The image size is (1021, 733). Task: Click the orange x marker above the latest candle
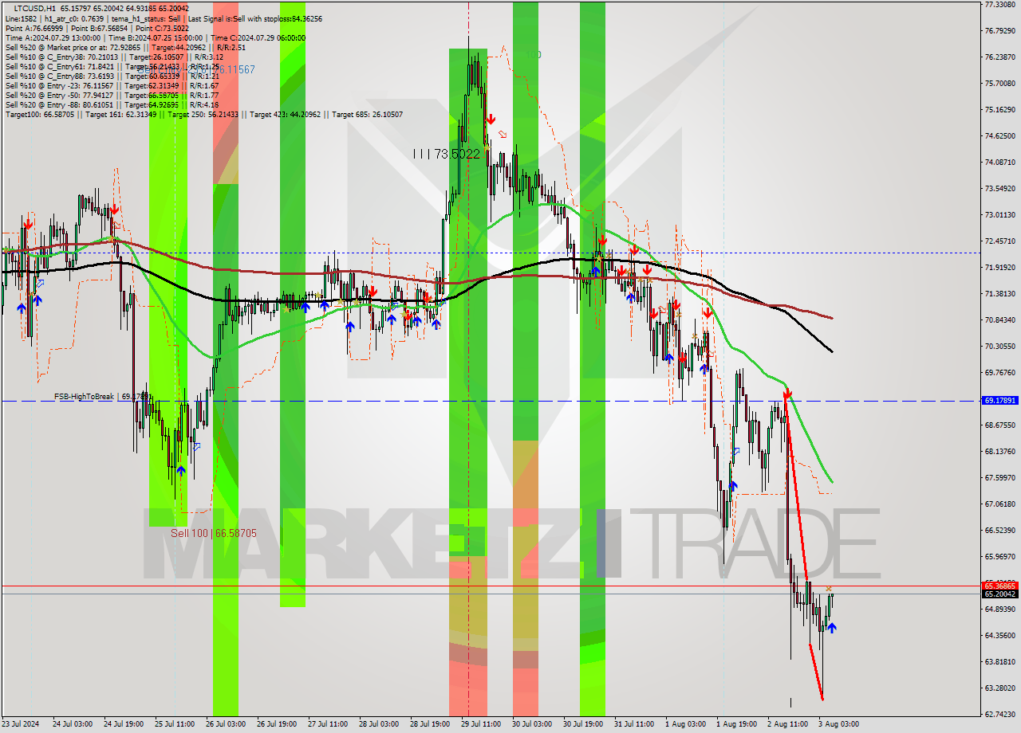click(829, 589)
